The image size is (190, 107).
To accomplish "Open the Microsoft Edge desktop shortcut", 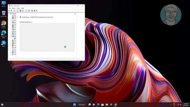I will pyautogui.click(x=4, y=34).
